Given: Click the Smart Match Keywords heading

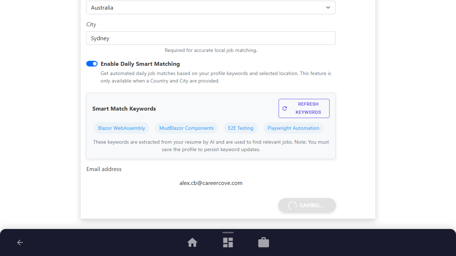Looking at the screenshot, I should coord(124,108).
